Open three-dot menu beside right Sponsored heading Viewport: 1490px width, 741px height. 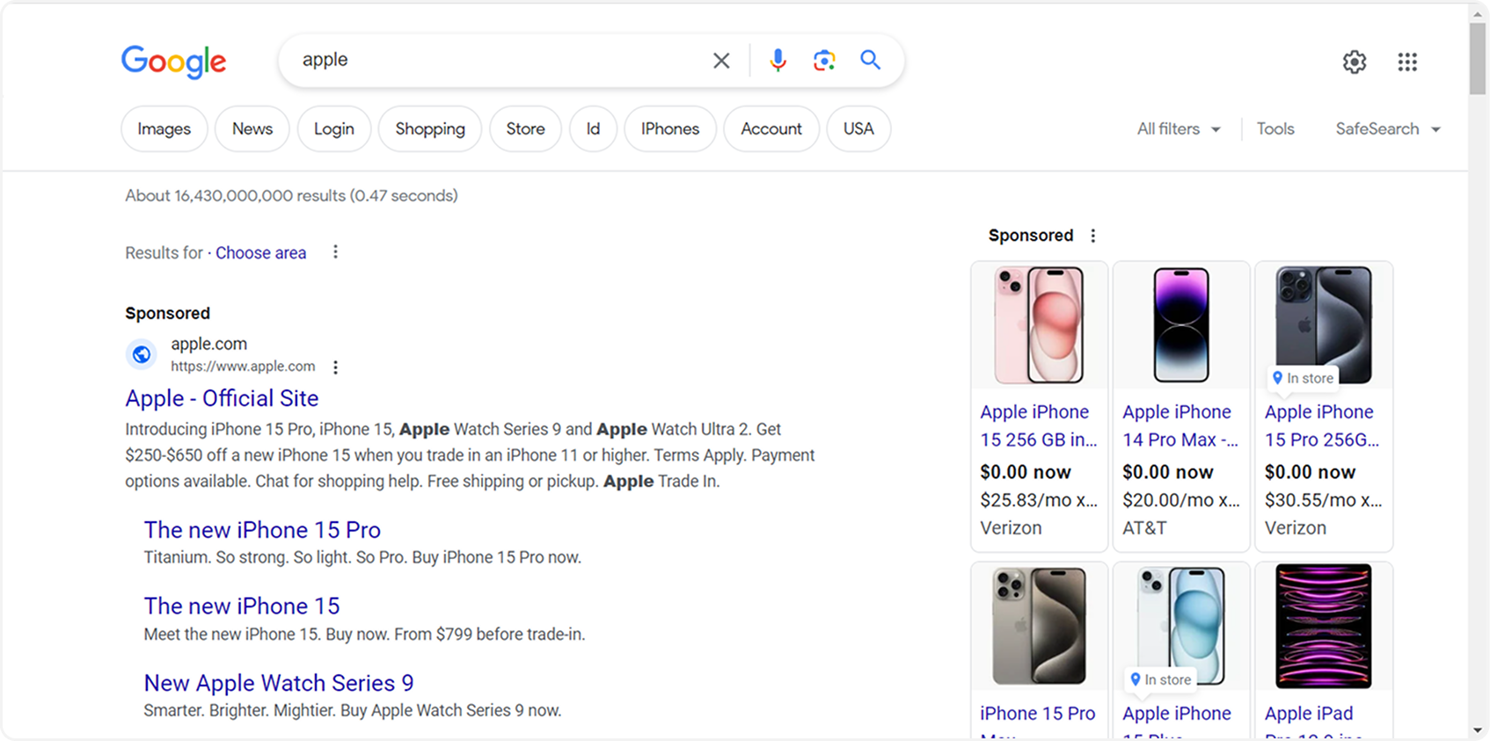click(x=1093, y=236)
